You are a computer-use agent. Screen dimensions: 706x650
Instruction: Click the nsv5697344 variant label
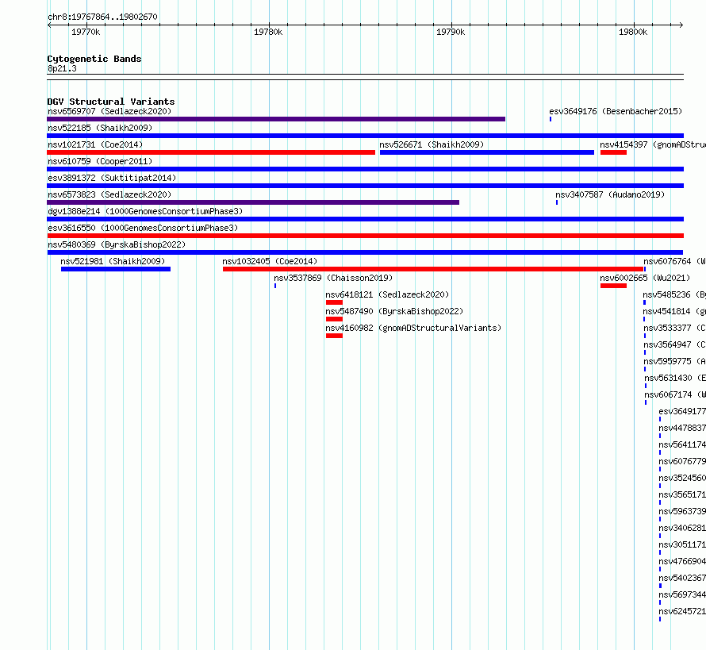click(x=682, y=594)
